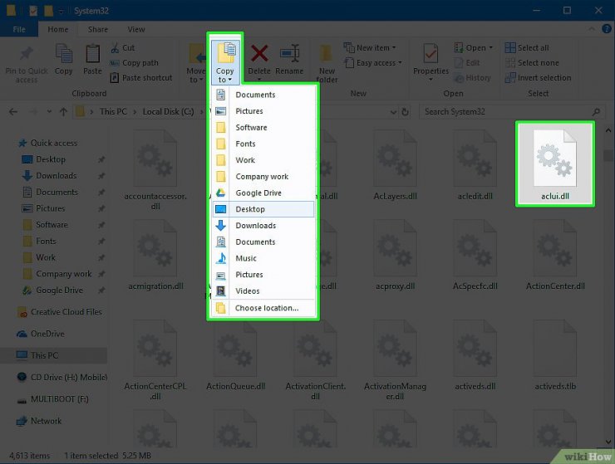Open Creative Cloud Files in sidebar
615x464 pixels.
[x=66, y=312]
